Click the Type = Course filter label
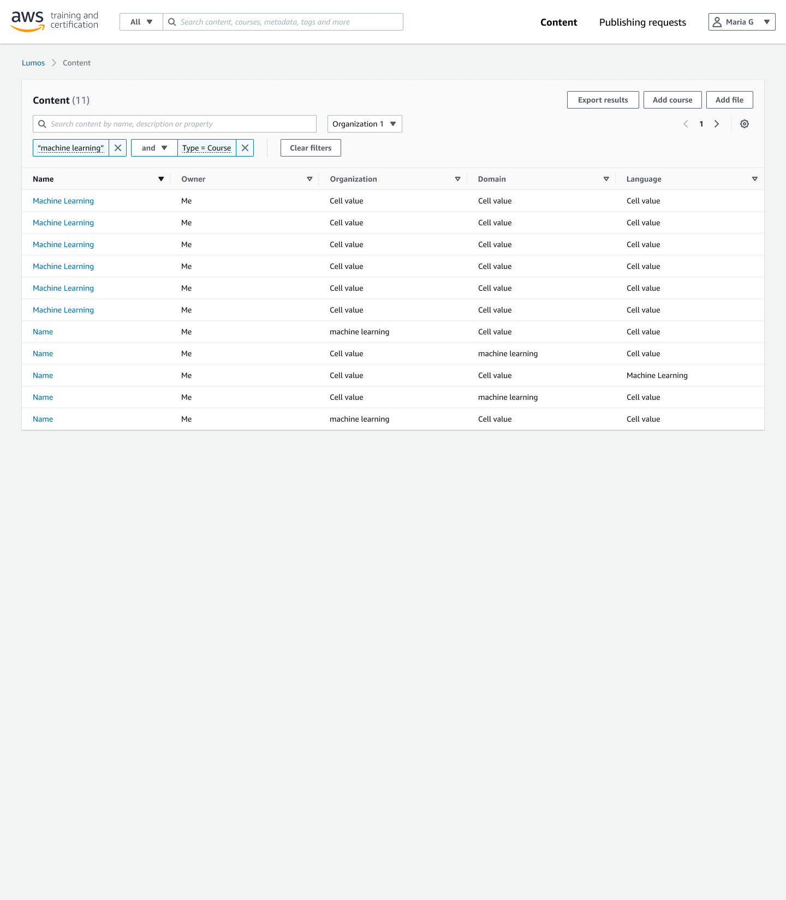This screenshot has width=786, height=900. tap(207, 148)
